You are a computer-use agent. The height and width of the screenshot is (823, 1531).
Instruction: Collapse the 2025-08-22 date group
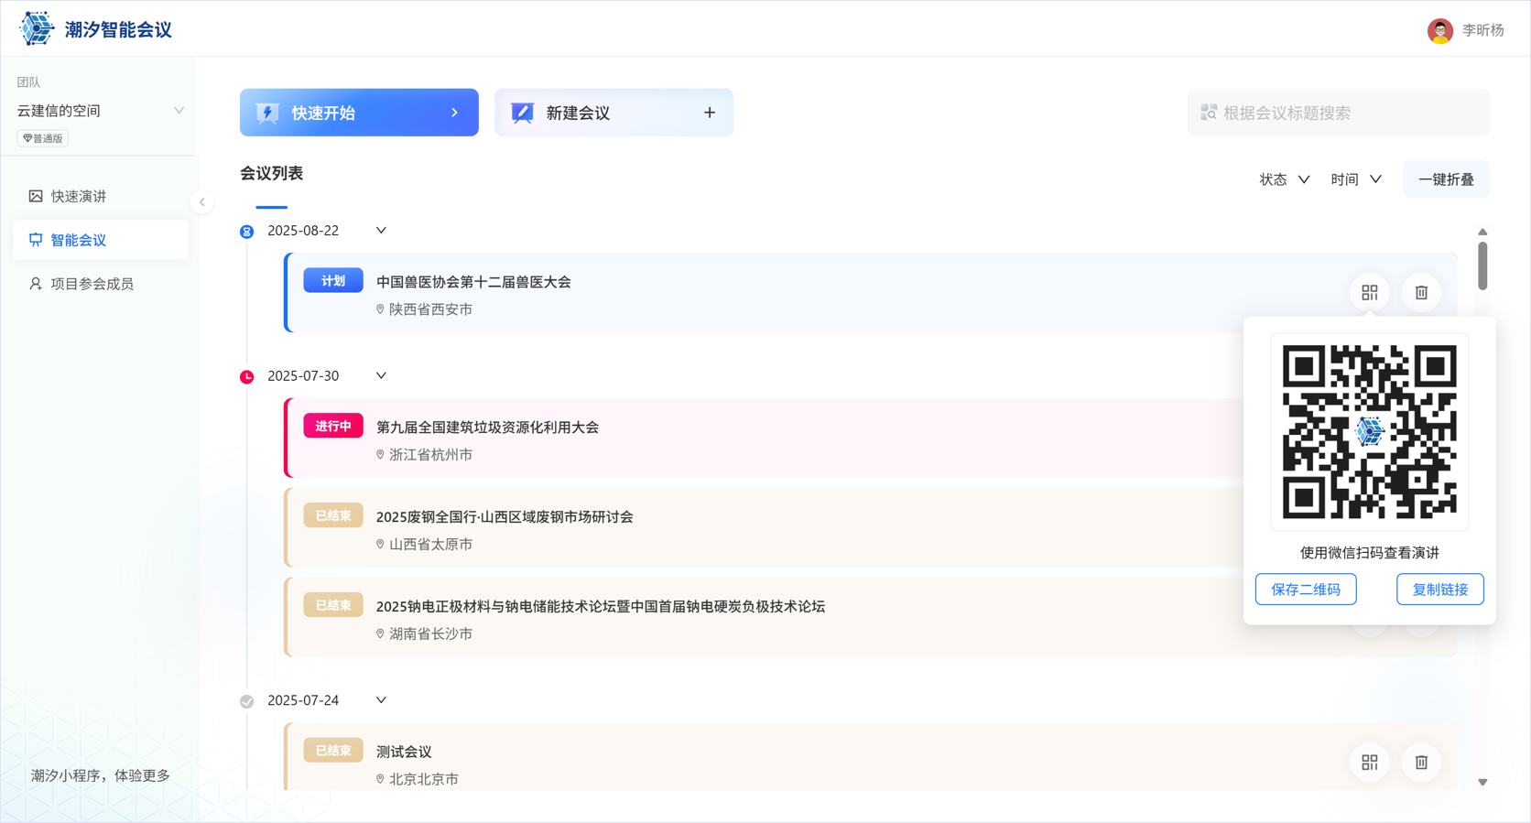pyautogui.click(x=381, y=230)
